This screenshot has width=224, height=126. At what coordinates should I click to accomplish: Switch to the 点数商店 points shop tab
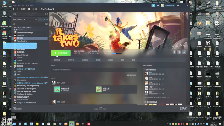tap(85, 60)
